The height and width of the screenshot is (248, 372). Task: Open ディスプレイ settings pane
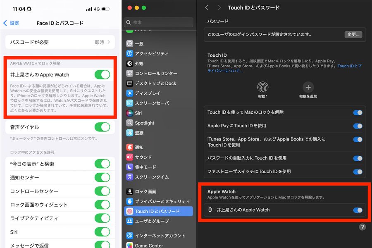click(158, 93)
